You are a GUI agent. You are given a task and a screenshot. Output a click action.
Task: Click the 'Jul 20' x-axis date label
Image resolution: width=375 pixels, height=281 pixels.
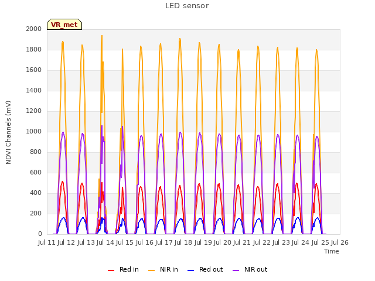pyautogui.click(x=223, y=242)
